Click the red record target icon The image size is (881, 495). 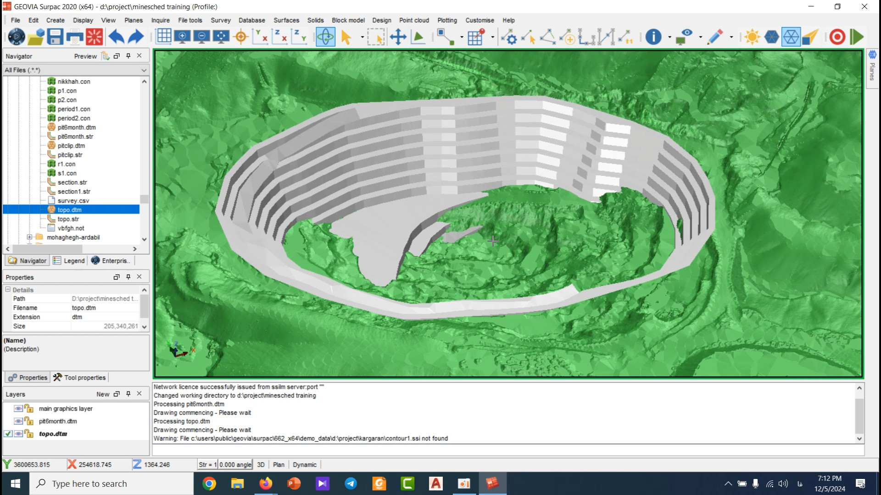point(837,37)
